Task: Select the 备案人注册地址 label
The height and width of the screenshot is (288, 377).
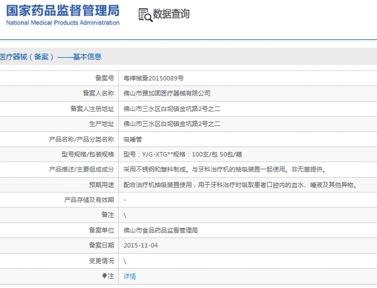Action: pos(92,109)
